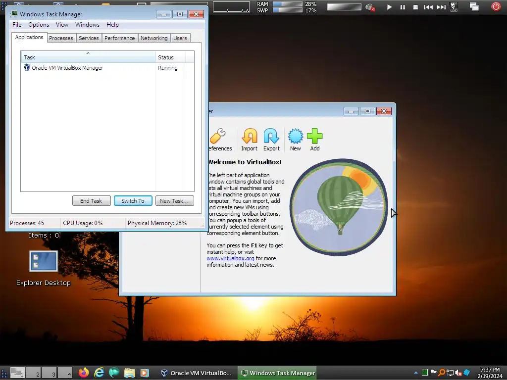
Task: Click the volume icon with red mark
Action: [370, 7]
